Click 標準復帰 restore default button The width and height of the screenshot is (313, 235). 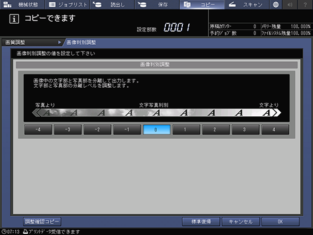point(201,222)
